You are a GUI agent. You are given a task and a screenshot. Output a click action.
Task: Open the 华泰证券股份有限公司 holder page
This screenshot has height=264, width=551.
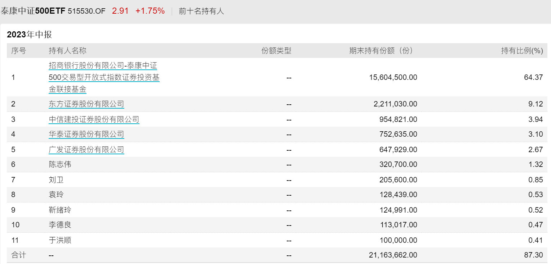(86, 134)
